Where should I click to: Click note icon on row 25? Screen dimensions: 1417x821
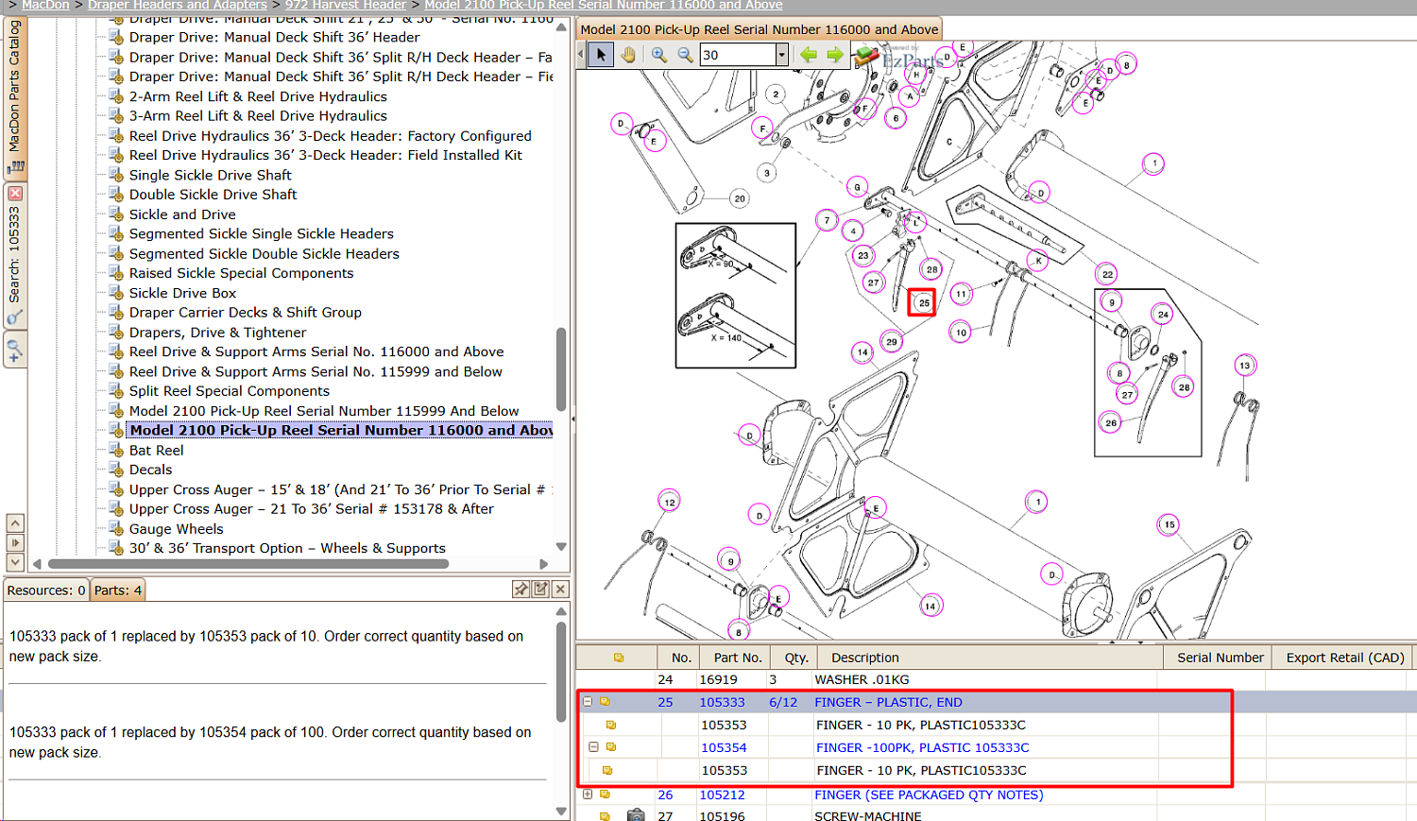click(x=605, y=702)
